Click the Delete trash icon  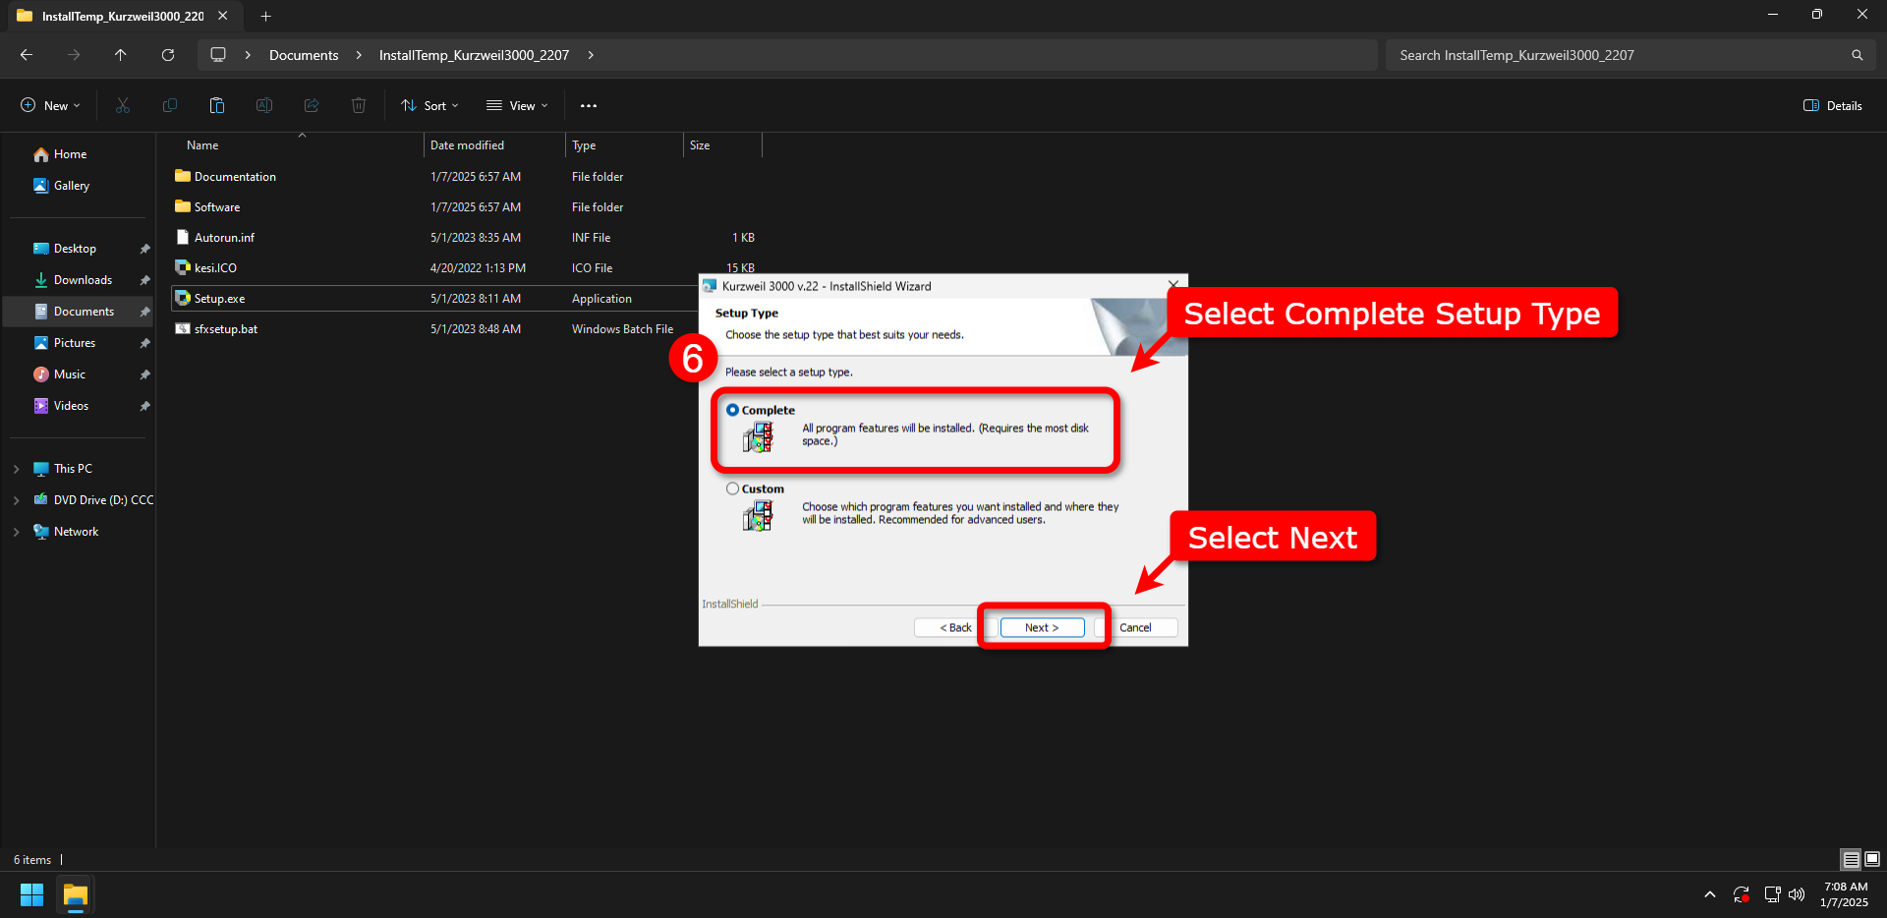359,105
